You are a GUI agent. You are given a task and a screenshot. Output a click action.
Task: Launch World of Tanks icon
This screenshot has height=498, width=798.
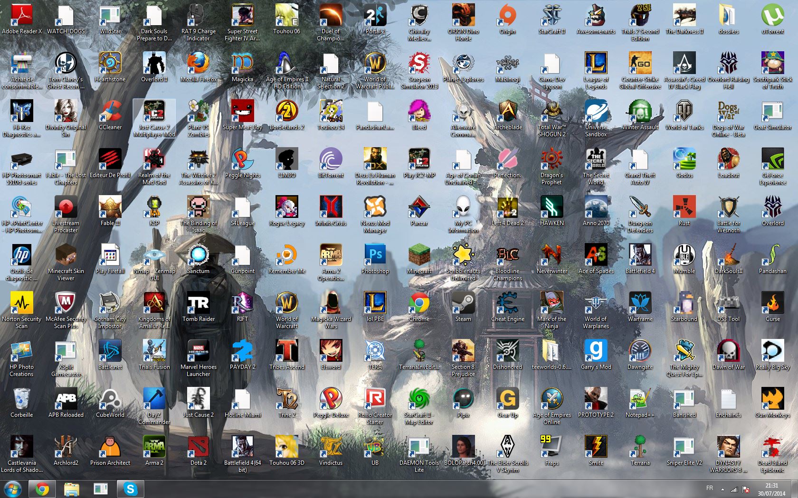tap(684, 115)
